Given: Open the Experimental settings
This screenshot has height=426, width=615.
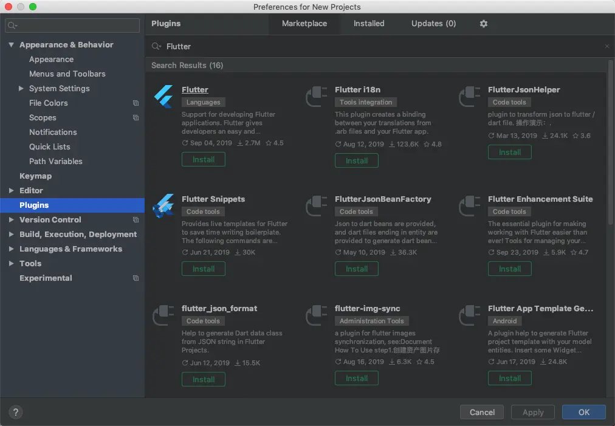Looking at the screenshot, I should (x=46, y=278).
